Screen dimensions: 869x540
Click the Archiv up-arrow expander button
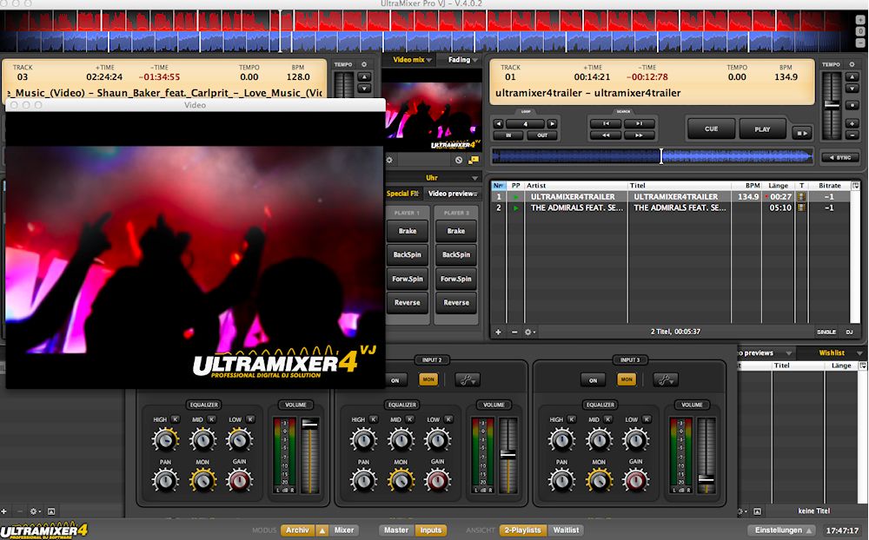pos(322,530)
